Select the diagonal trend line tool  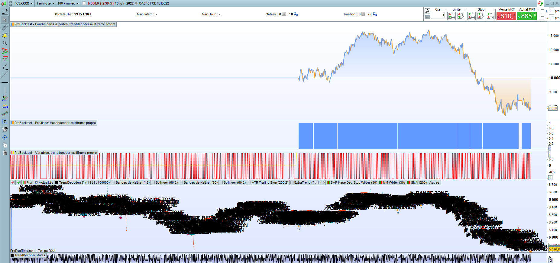click(x=5, y=74)
